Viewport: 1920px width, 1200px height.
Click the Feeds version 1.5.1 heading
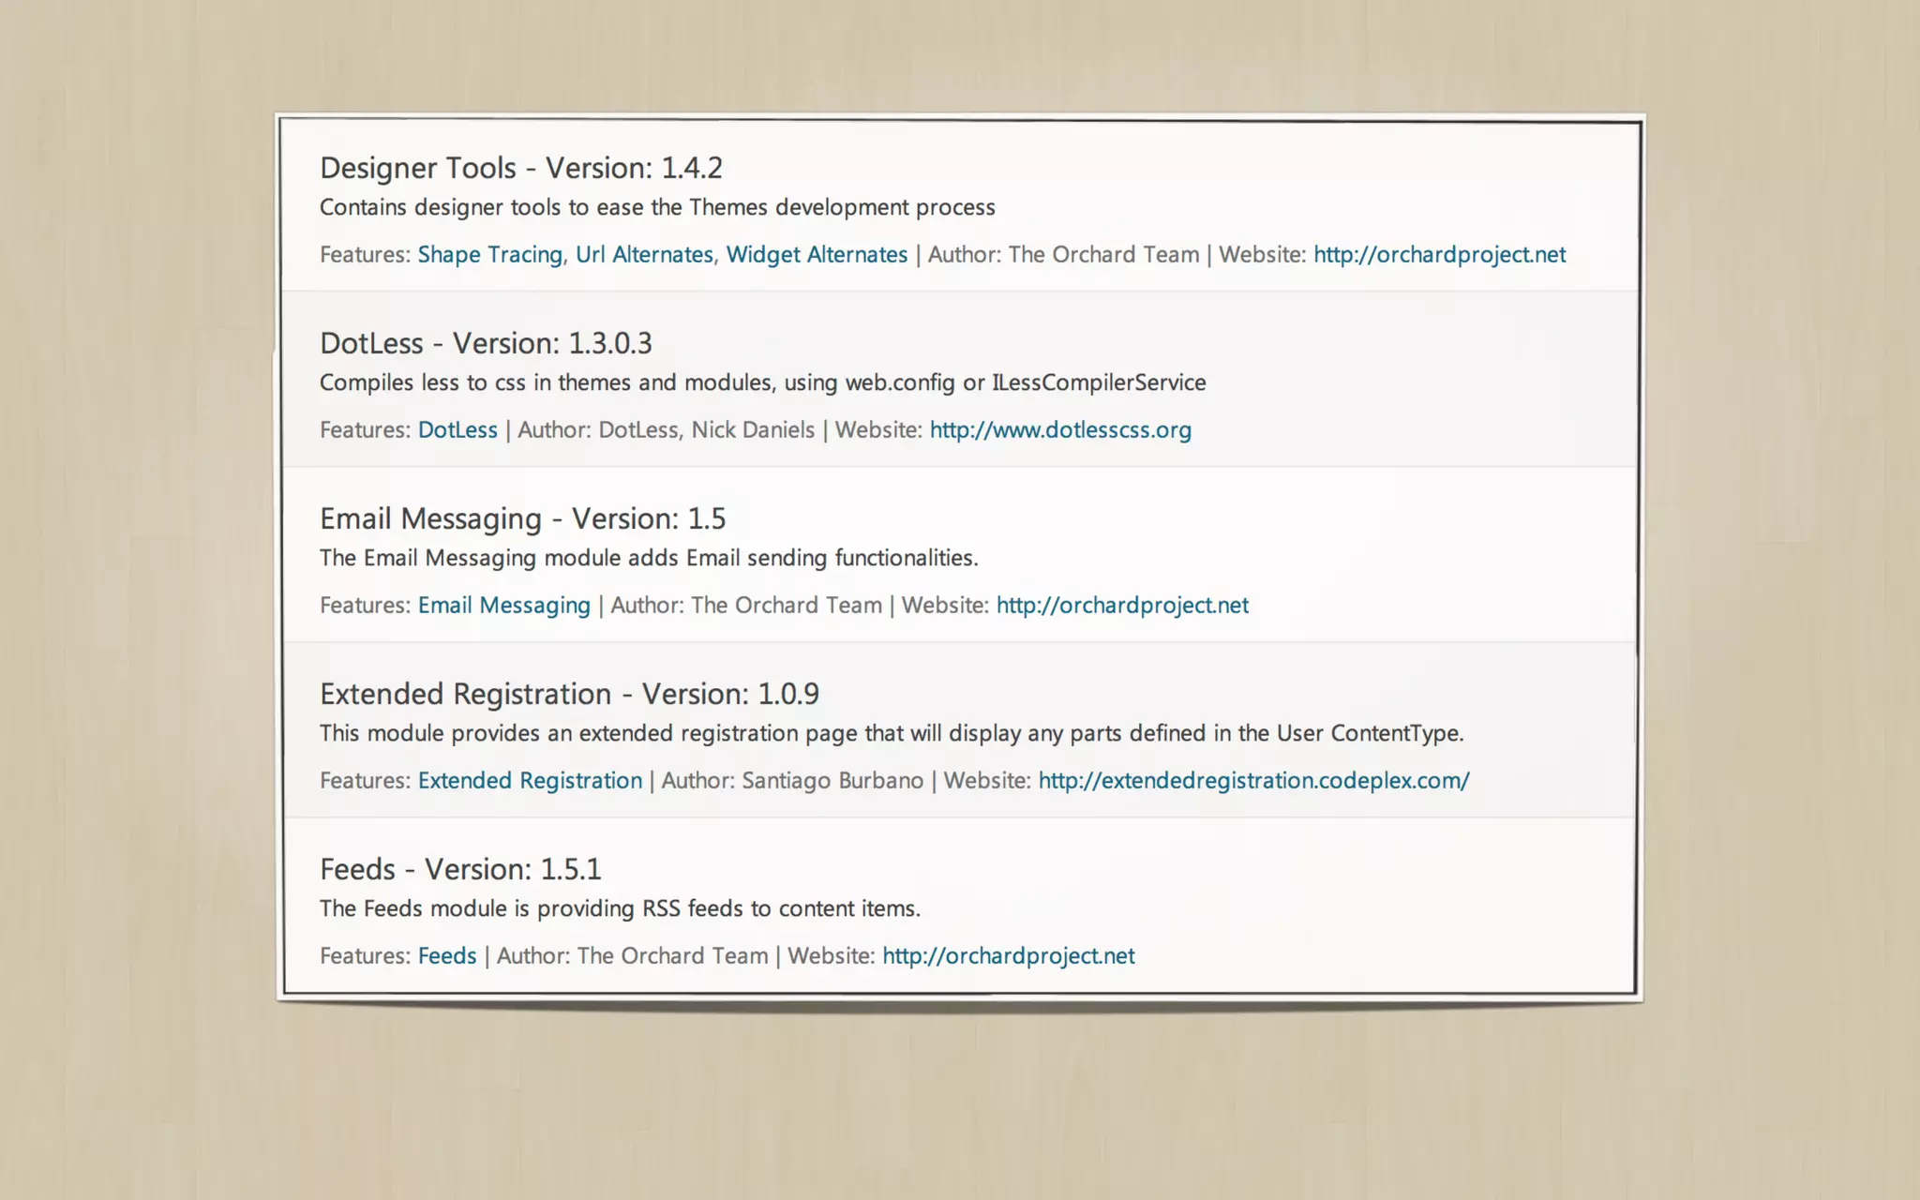460,869
